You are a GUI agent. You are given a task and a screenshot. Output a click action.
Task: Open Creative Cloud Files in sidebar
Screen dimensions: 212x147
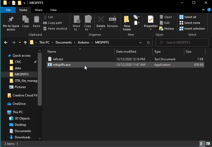coord(22,95)
